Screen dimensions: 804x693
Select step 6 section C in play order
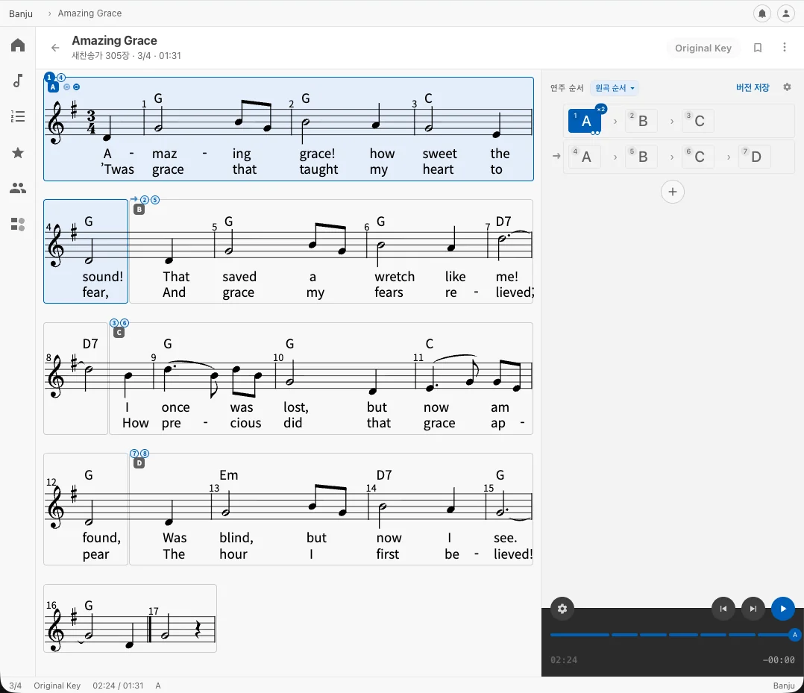pyautogui.click(x=697, y=157)
